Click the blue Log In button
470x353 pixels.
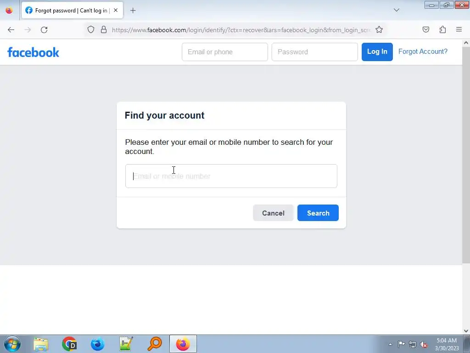point(377,52)
